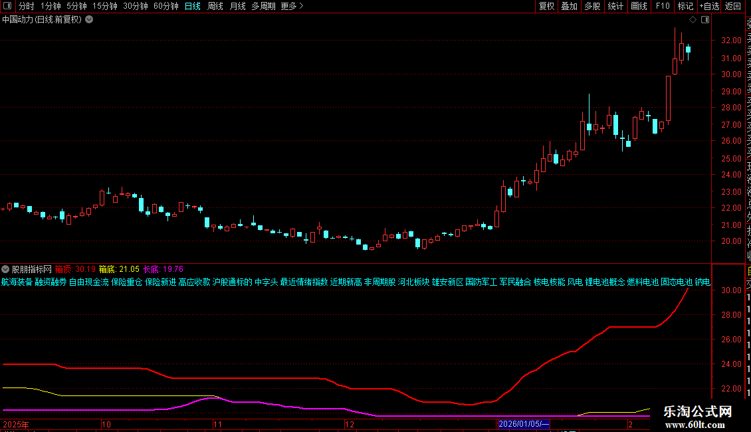Viewport: 751px width, 432px height.
Task: Switch to 日线 daily chart
Action: click(x=193, y=6)
